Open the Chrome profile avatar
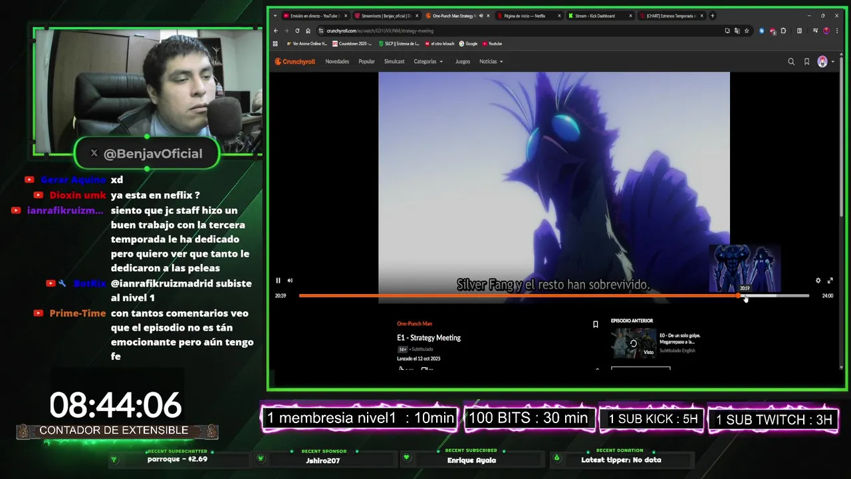Image resolution: width=851 pixels, height=479 pixels. pos(826,31)
